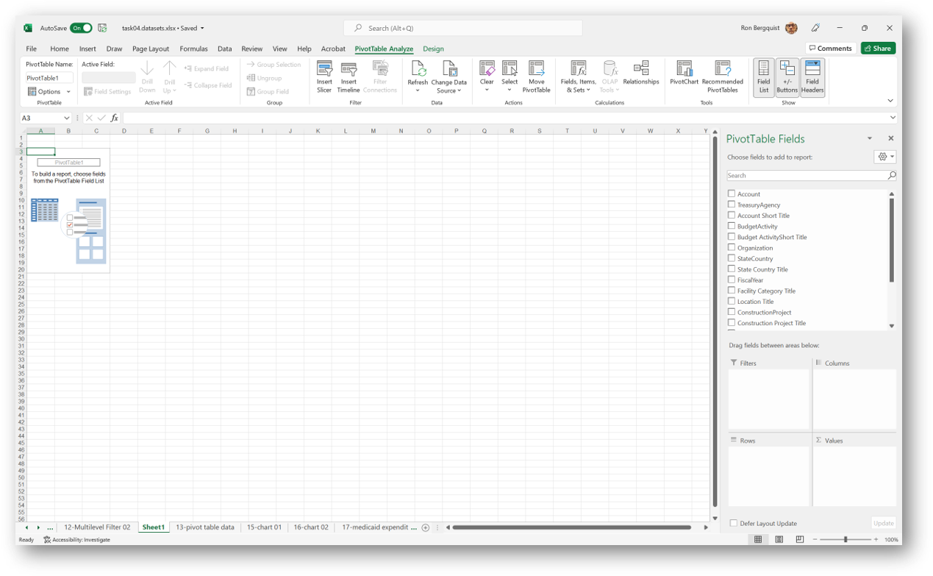Check the FiscalYear field checkbox
This screenshot has width=933, height=576.
point(732,280)
